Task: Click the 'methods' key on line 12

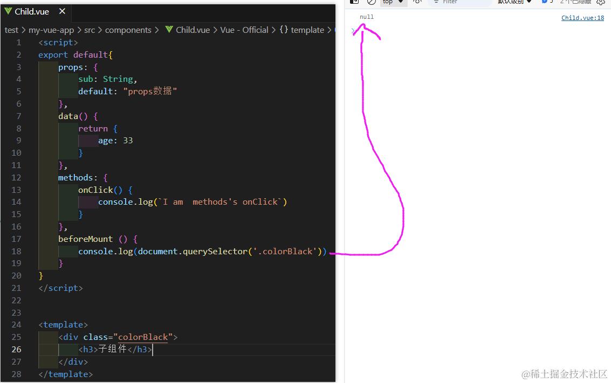Action: pyautogui.click(x=75, y=177)
